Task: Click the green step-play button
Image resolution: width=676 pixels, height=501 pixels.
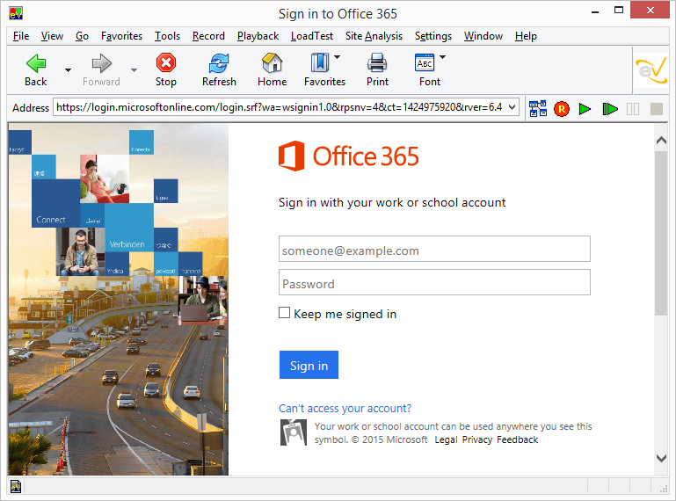Action: click(610, 109)
